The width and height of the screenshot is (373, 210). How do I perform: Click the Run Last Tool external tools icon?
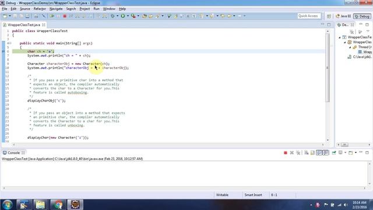133,16
